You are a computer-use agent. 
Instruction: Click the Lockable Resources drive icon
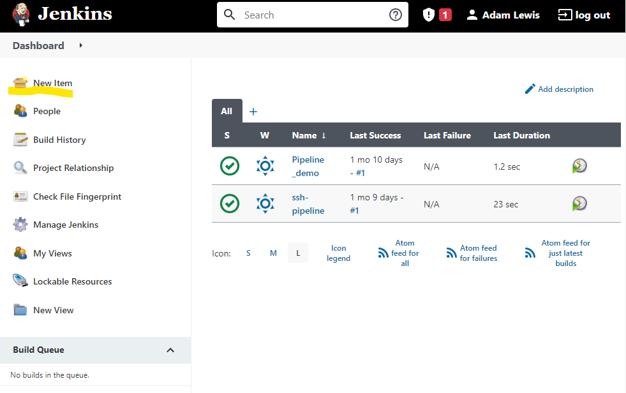20,281
